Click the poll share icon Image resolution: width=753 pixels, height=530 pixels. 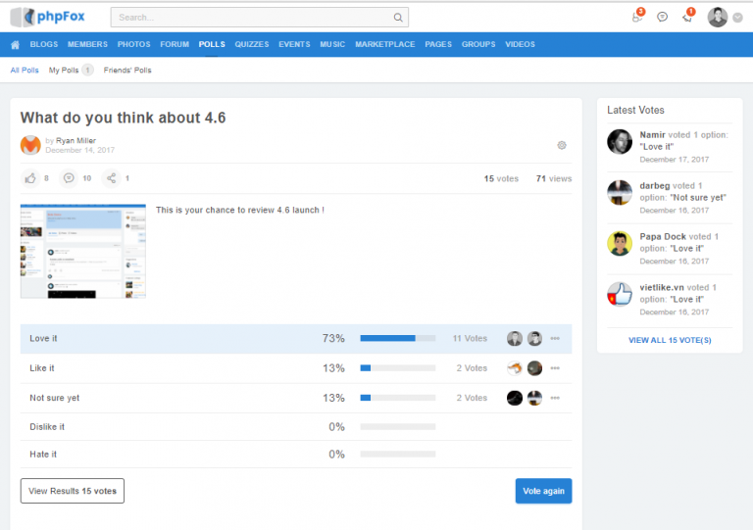tap(111, 178)
